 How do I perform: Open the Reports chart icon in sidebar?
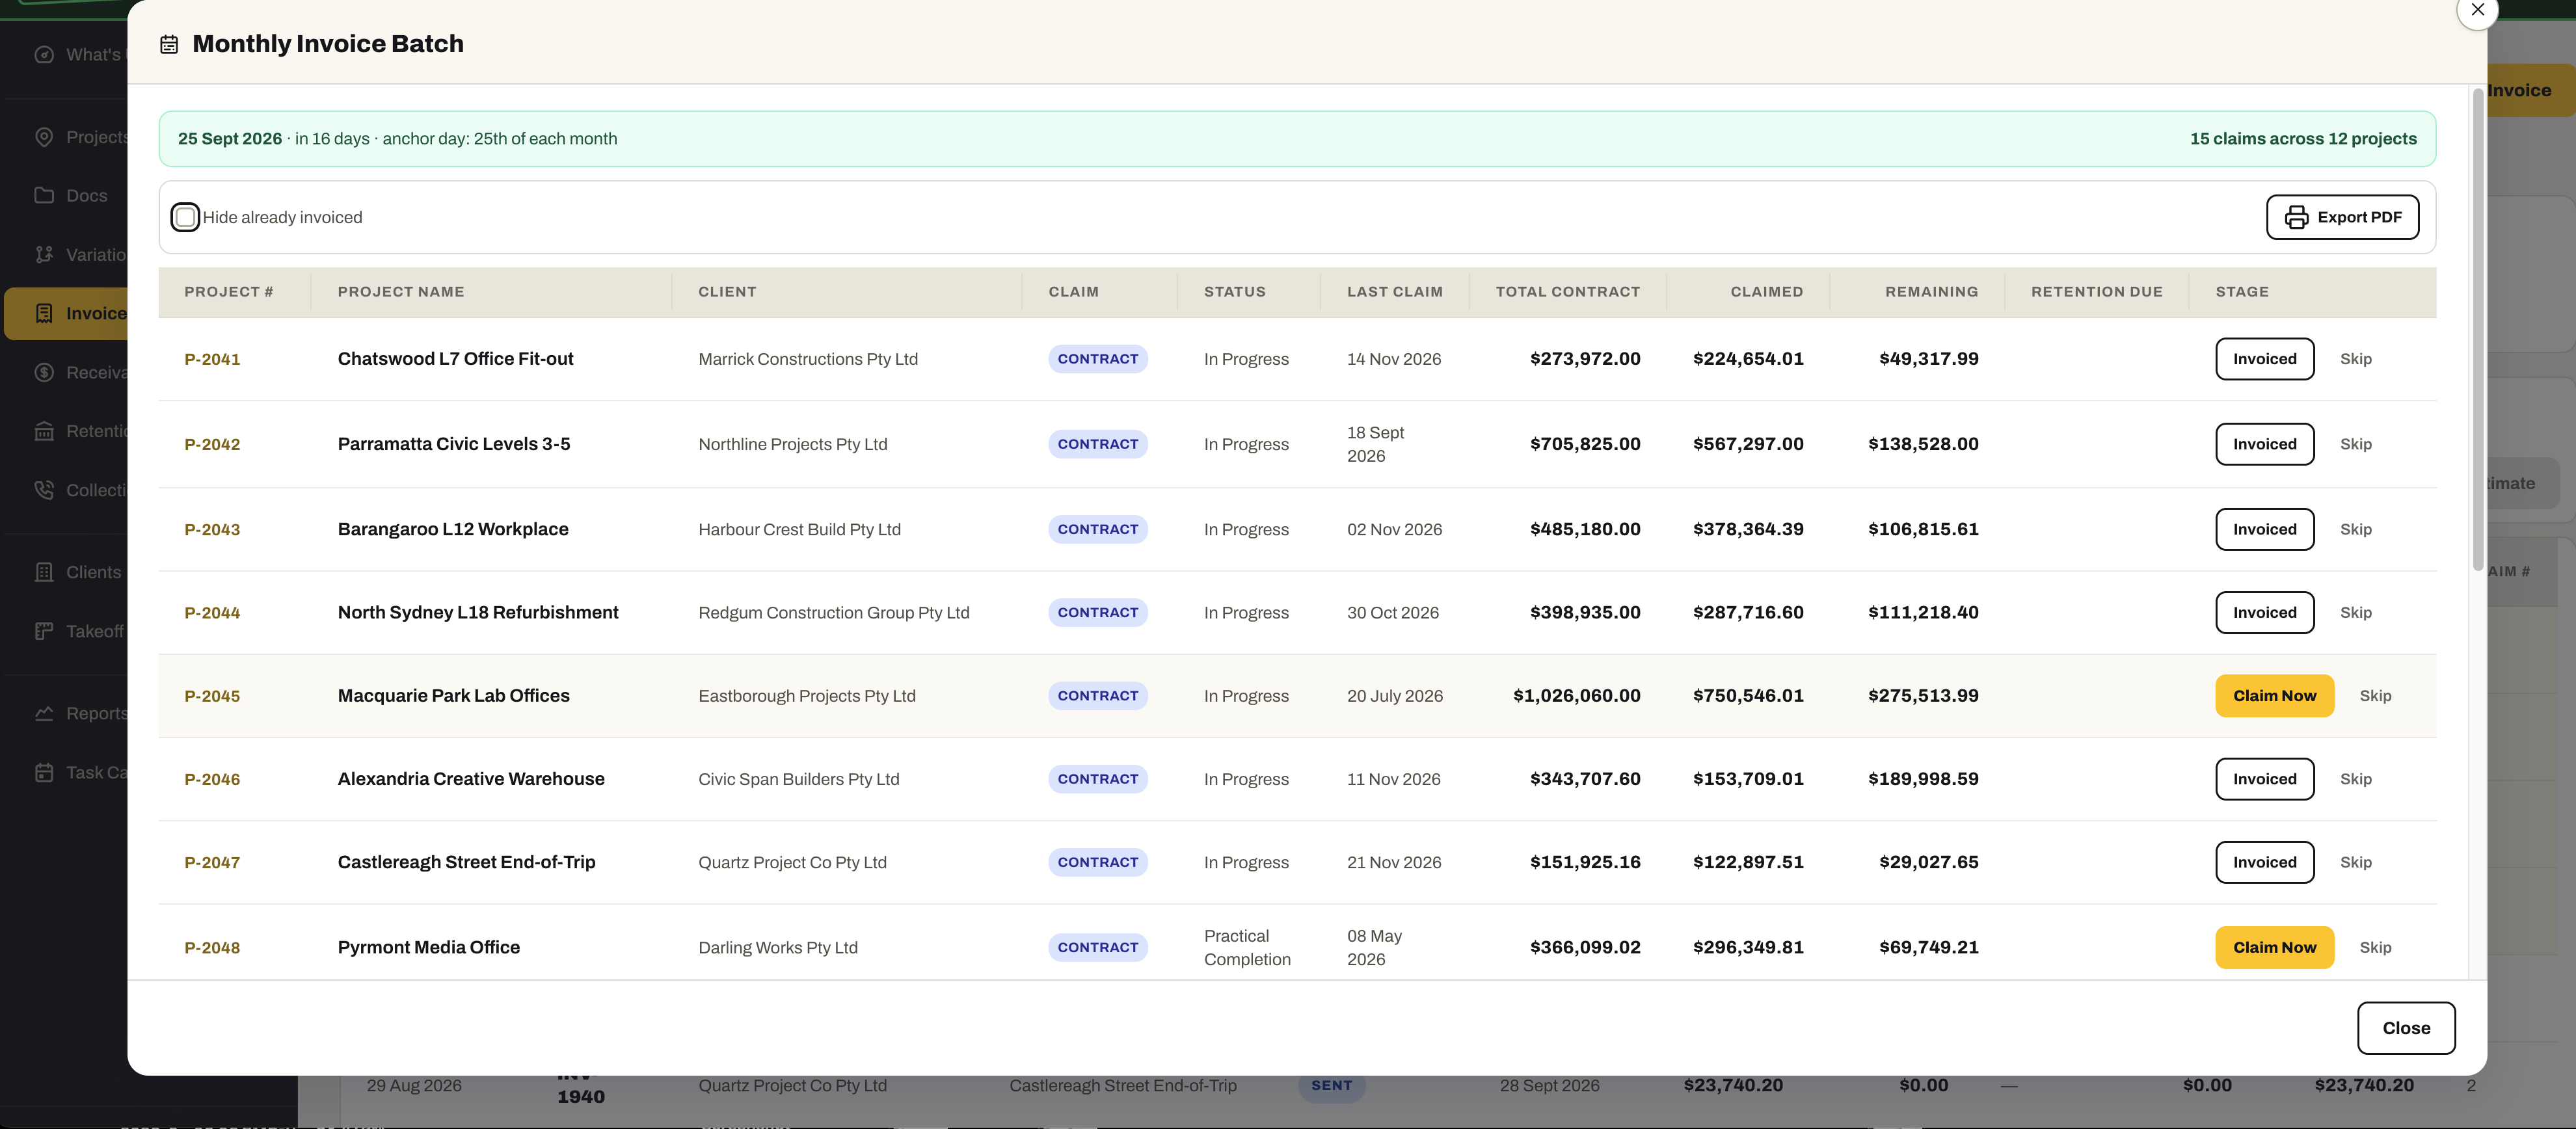pyautogui.click(x=44, y=713)
